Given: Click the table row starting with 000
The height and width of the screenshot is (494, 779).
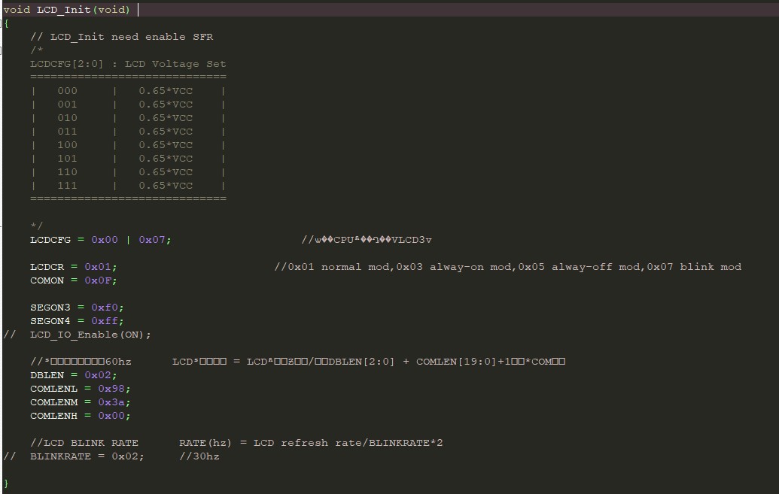Looking at the screenshot, I should coord(128,91).
